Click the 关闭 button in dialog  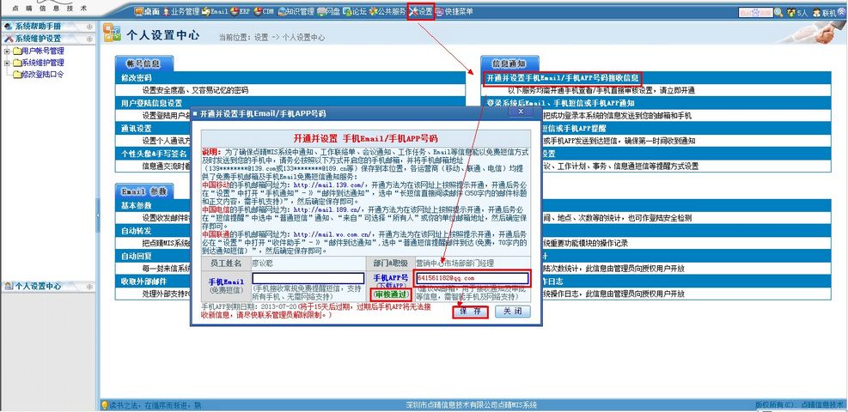tap(511, 312)
